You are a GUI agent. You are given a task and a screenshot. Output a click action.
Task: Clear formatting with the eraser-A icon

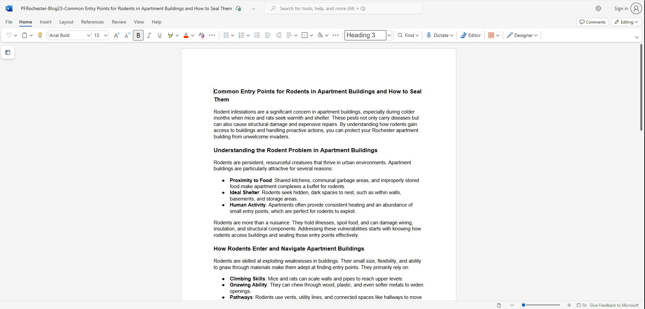pos(202,35)
